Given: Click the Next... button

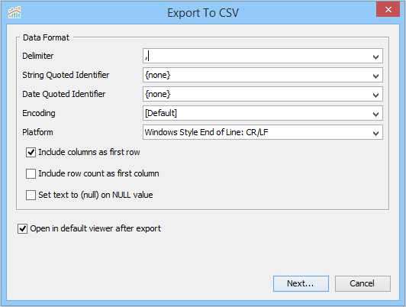Looking at the screenshot, I should click(301, 283).
